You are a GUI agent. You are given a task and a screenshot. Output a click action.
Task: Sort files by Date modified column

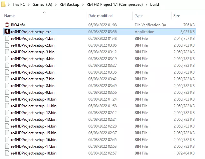pos(101,16)
